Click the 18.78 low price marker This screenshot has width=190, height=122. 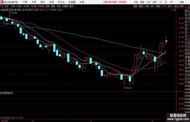pos(129,88)
